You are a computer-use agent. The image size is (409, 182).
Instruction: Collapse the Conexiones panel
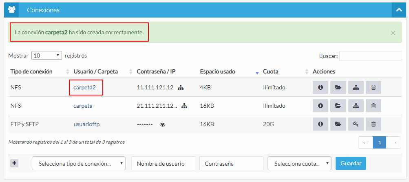398,10
